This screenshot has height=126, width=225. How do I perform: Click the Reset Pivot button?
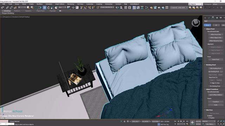216,59
